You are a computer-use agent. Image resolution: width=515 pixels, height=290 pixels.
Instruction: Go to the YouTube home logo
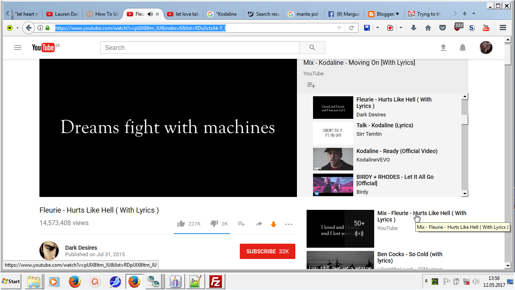[x=43, y=48]
